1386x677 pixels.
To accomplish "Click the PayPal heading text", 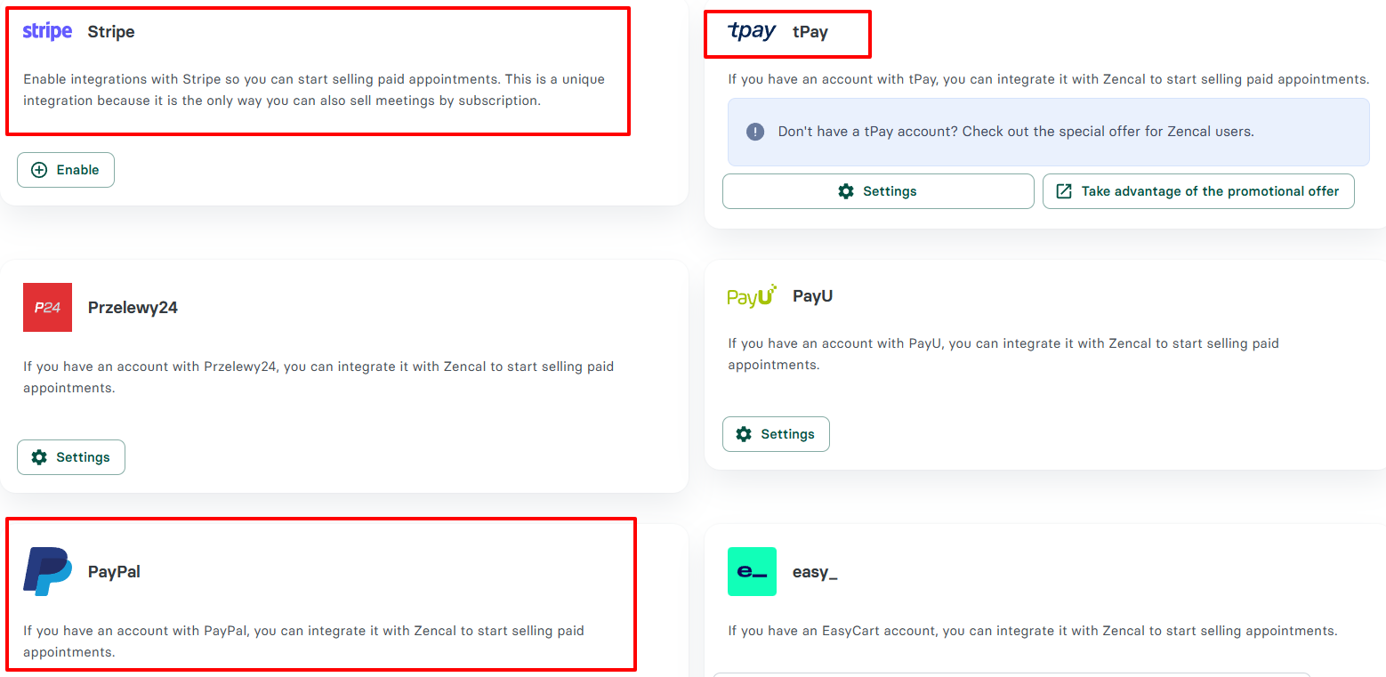I will 114,572.
